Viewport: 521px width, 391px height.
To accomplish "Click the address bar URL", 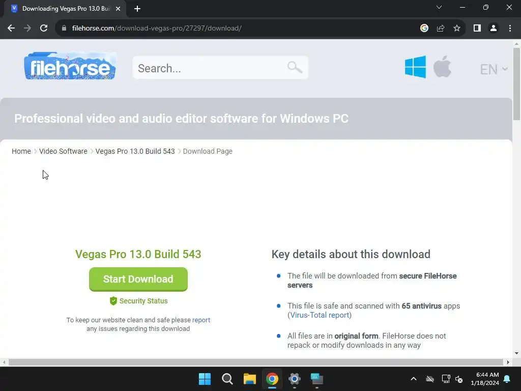I will pos(157,29).
